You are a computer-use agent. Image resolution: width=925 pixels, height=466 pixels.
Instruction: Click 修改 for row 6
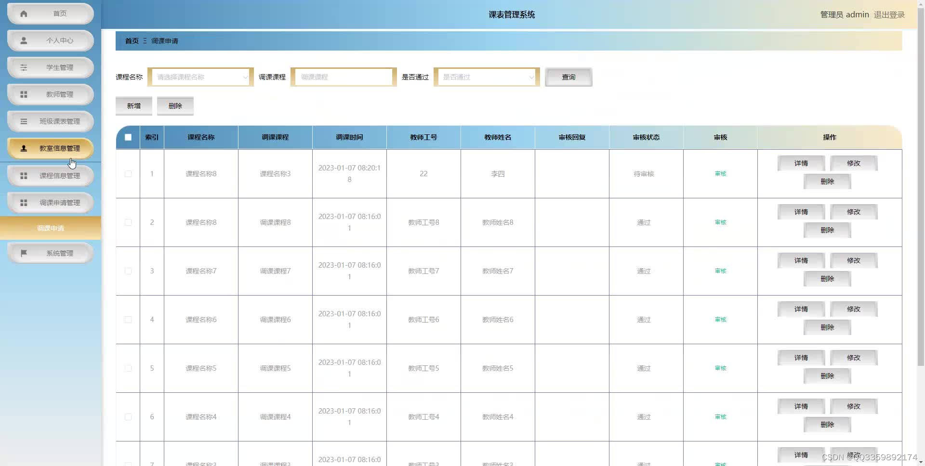pos(854,406)
